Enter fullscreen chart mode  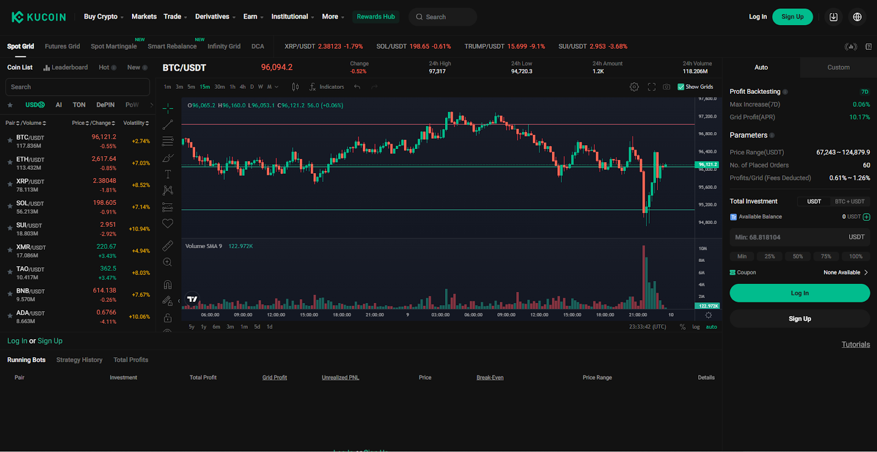pyautogui.click(x=652, y=87)
